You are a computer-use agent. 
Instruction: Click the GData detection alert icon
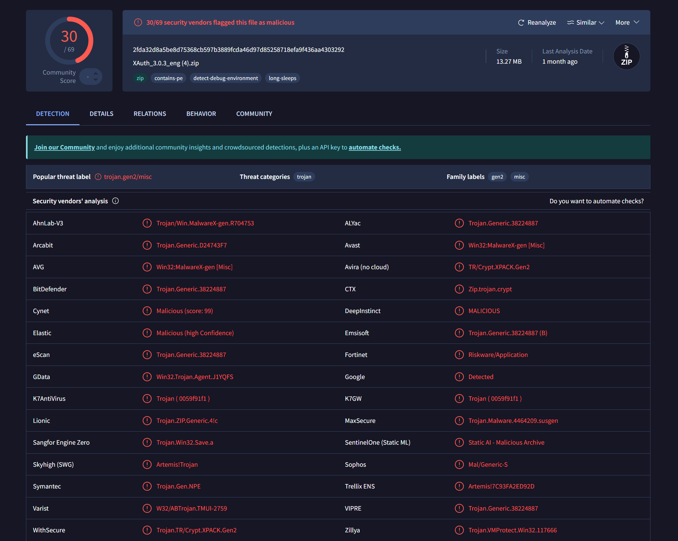[147, 377]
